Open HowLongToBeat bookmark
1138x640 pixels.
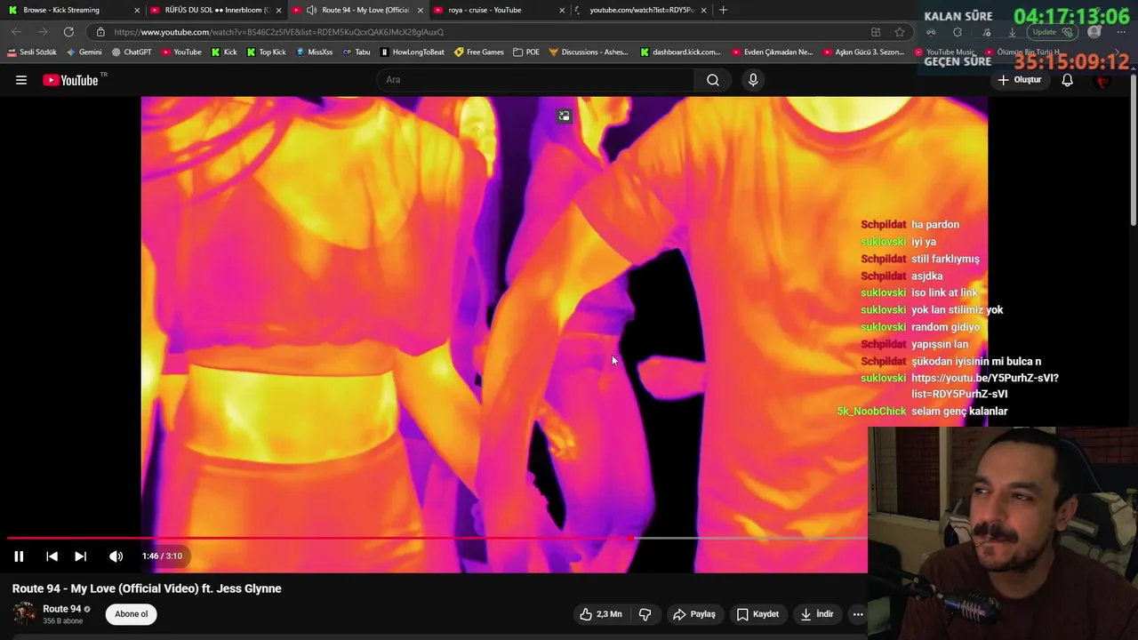tap(412, 52)
